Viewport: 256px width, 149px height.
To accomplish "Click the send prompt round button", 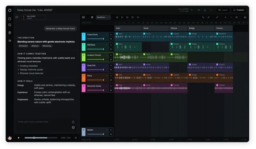I will pos(73,128).
